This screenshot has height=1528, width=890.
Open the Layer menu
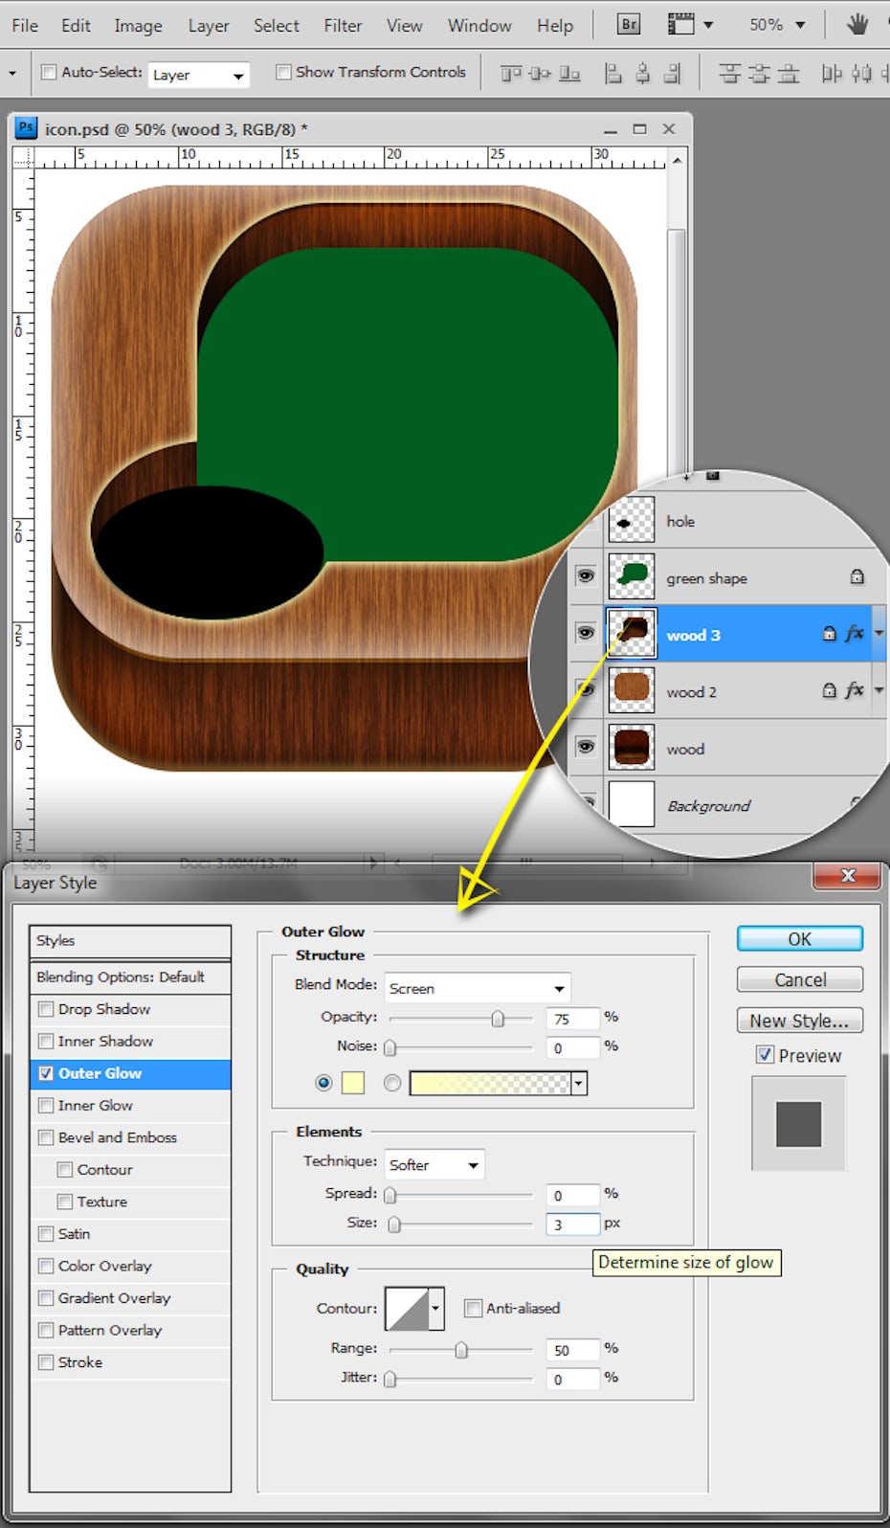click(209, 26)
